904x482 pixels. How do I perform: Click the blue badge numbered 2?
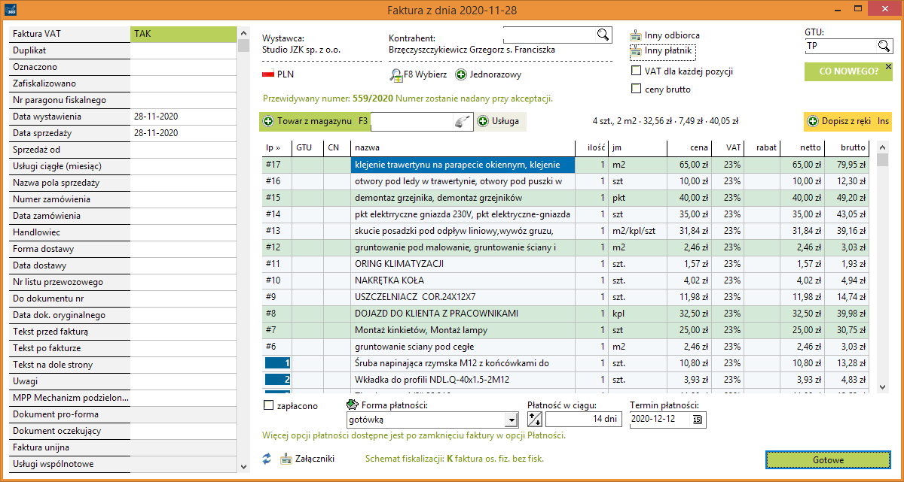tap(277, 380)
